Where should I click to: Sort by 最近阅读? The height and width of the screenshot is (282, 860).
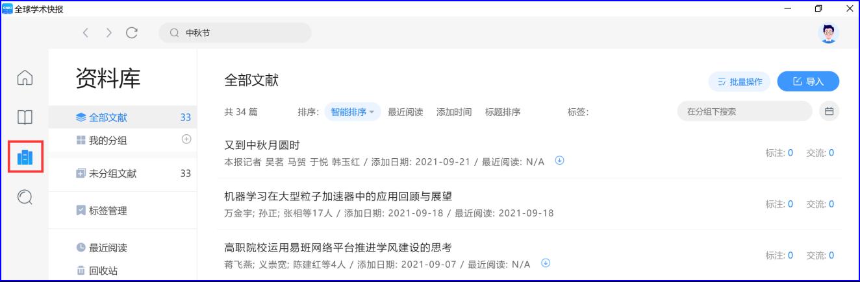pyautogui.click(x=405, y=112)
